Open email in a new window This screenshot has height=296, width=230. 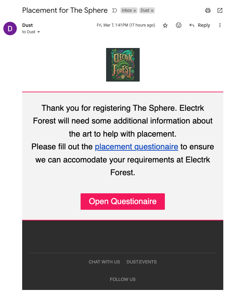pyautogui.click(x=220, y=10)
